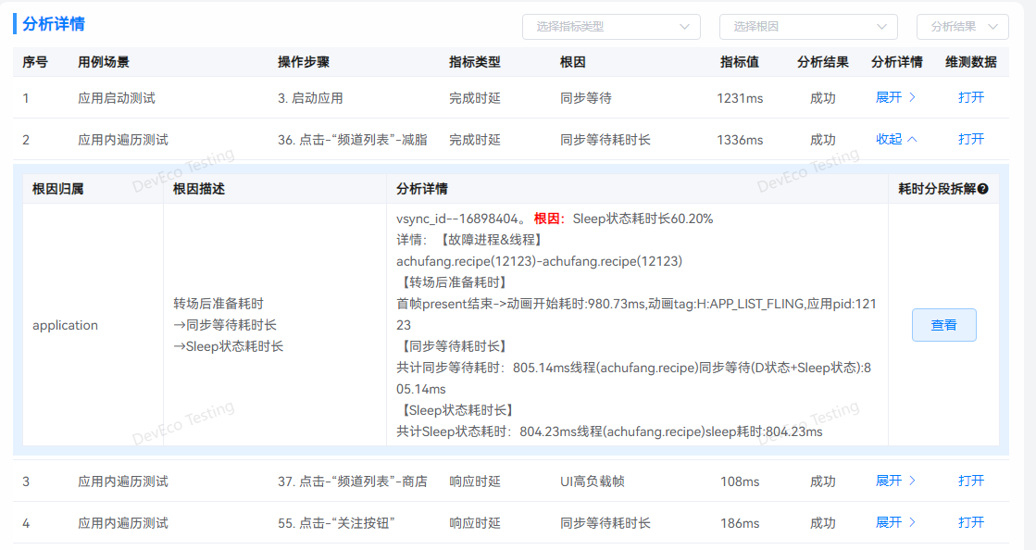Expand analysis details for row 1
This screenshot has height=550, width=1036.
coord(895,97)
